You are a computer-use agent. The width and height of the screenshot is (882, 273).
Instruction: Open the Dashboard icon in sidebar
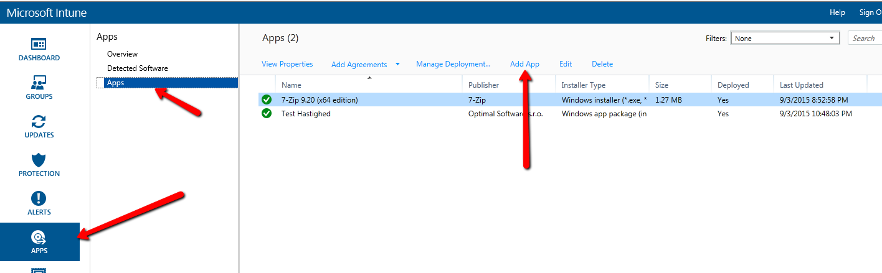click(x=39, y=45)
